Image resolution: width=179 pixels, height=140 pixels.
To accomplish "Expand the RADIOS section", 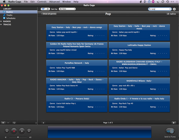I will point(1,21).
